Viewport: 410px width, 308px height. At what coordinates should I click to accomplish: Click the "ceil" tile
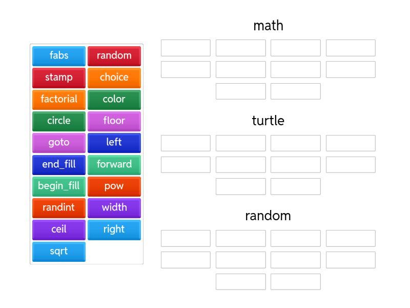(59, 229)
